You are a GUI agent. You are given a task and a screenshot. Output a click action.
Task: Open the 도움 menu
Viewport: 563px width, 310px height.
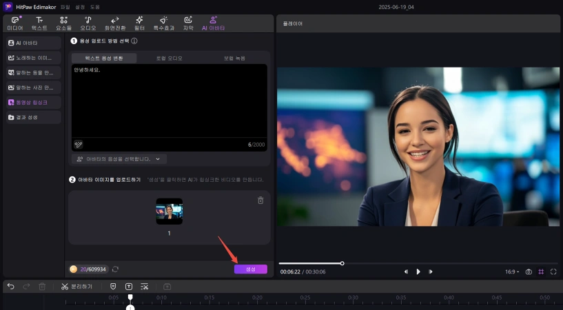click(95, 7)
